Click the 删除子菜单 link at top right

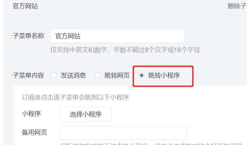click(x=237, y=6)
